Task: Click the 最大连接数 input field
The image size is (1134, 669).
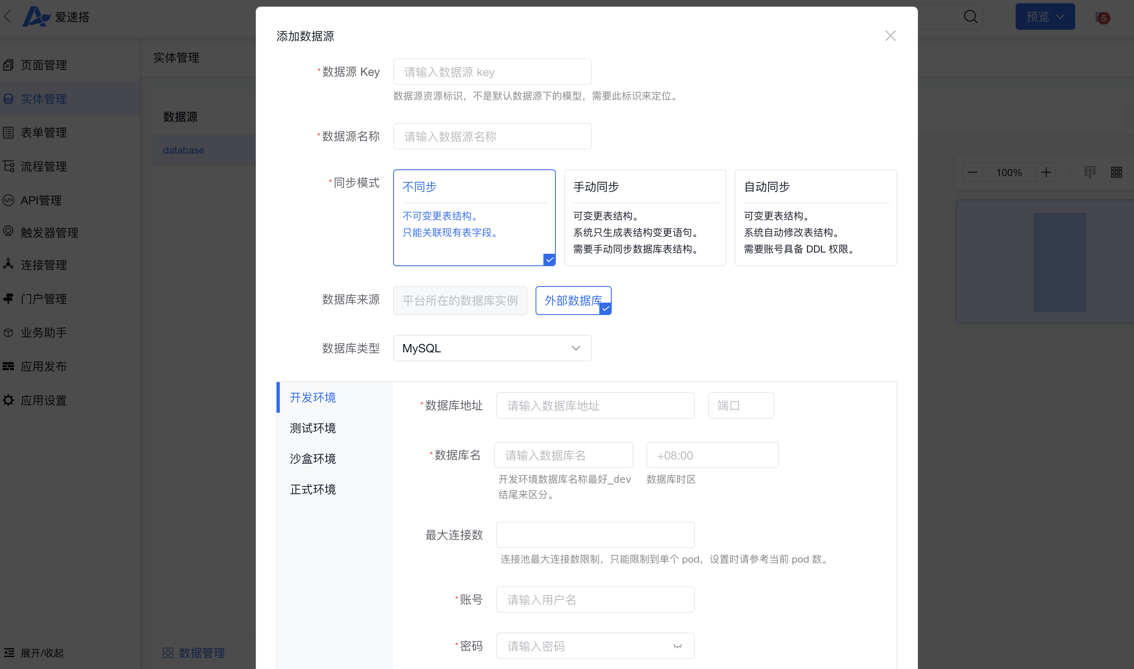Action: click(x=595, y=534)
